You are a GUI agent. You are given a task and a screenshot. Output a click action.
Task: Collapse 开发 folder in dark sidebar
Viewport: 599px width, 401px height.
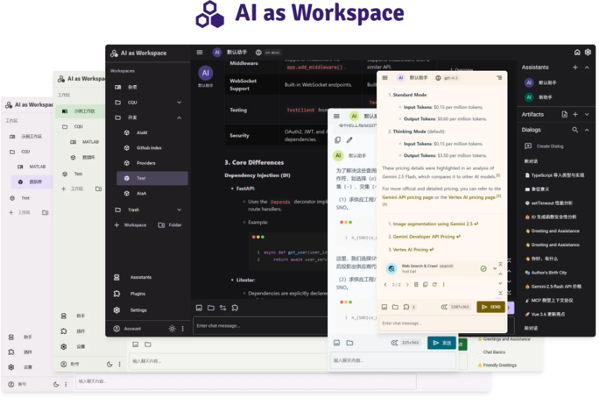click(x=179, y=118)
